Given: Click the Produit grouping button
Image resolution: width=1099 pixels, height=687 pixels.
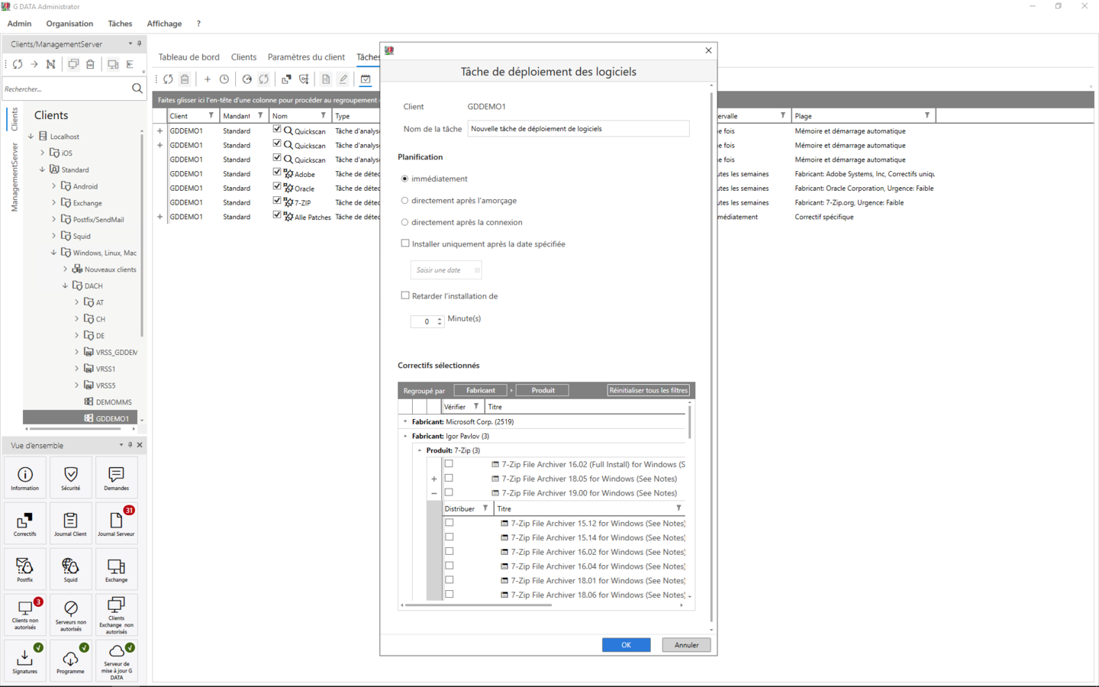Looking at the screenshot, I should (543, 390).
